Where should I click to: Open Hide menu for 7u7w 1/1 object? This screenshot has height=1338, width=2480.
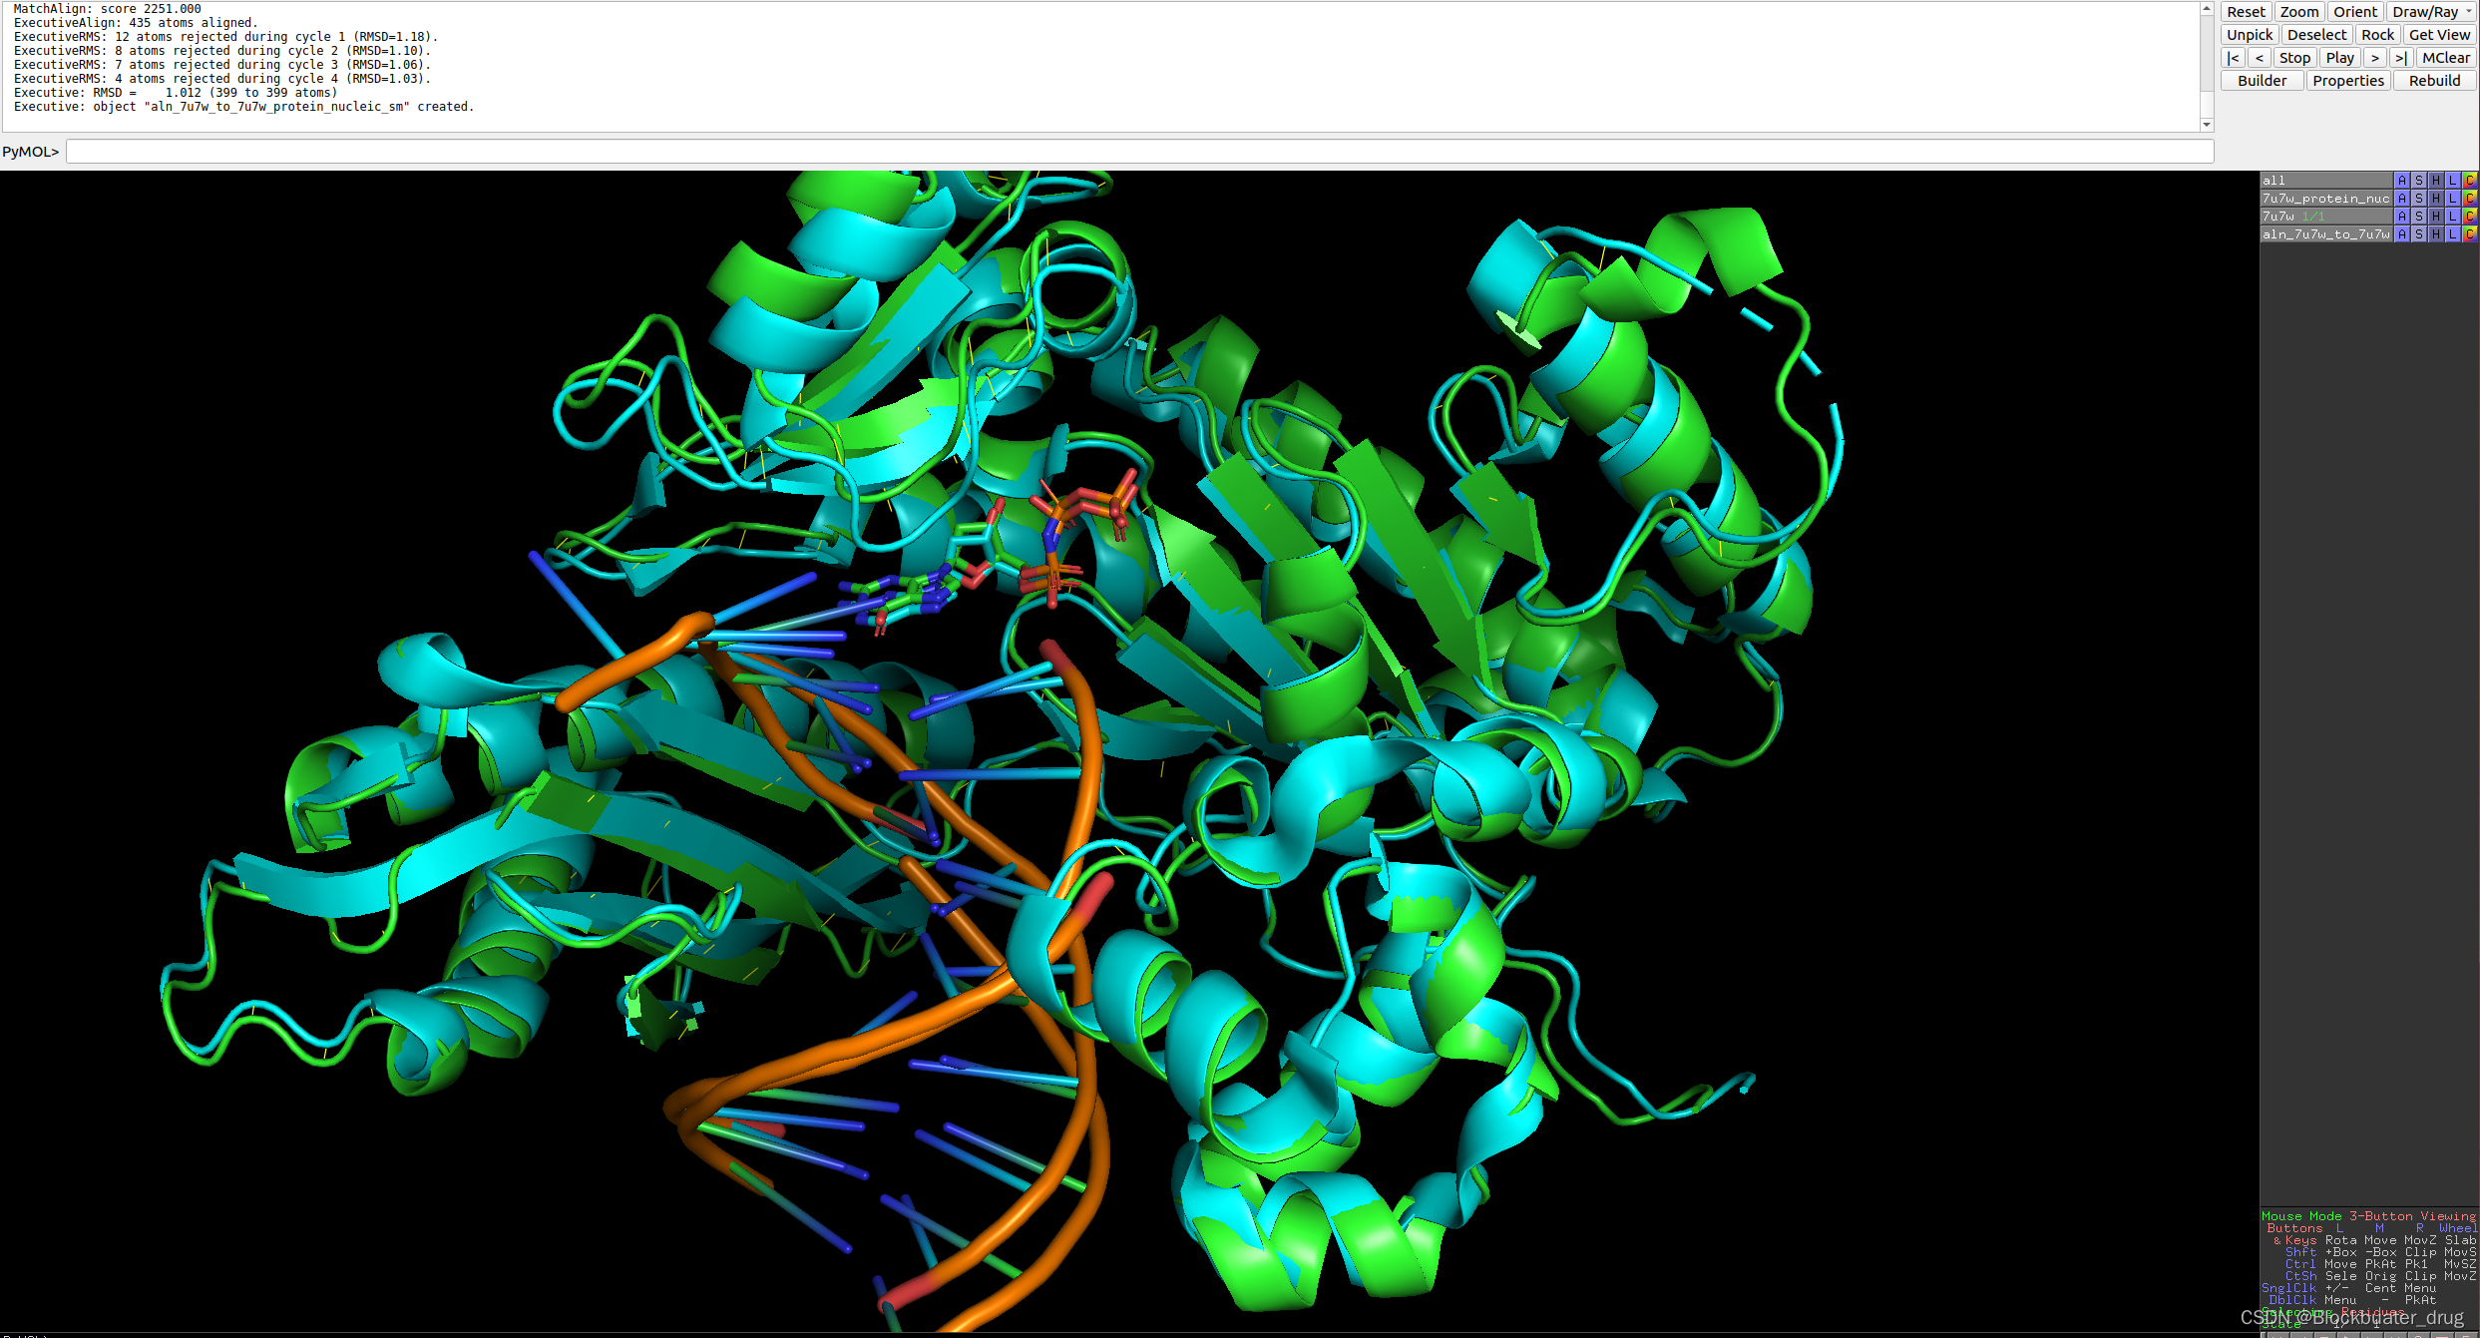pos(2436,217)
